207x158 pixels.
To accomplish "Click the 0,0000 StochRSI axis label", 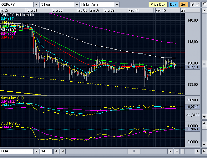I will tap(193, 142).
